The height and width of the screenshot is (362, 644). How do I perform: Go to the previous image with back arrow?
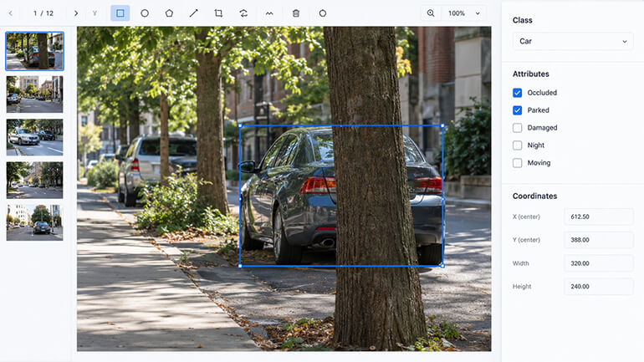(x=11, y=13)
